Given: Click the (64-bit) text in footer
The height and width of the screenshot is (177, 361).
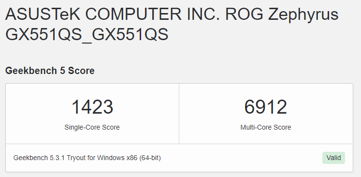Looking at the screenshot, I should tap(150, 158).
